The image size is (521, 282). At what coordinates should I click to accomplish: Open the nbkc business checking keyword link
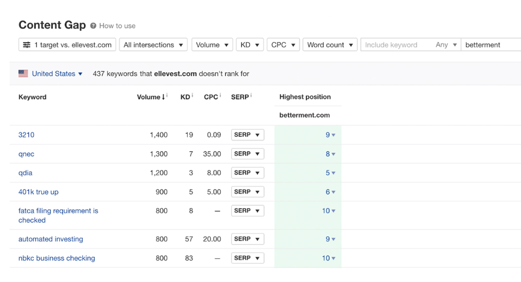[56, 258]
